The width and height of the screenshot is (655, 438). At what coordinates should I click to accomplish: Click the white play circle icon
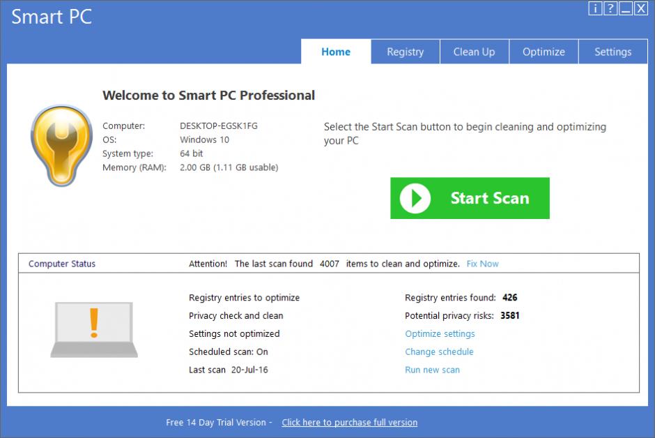pos(415,199)
